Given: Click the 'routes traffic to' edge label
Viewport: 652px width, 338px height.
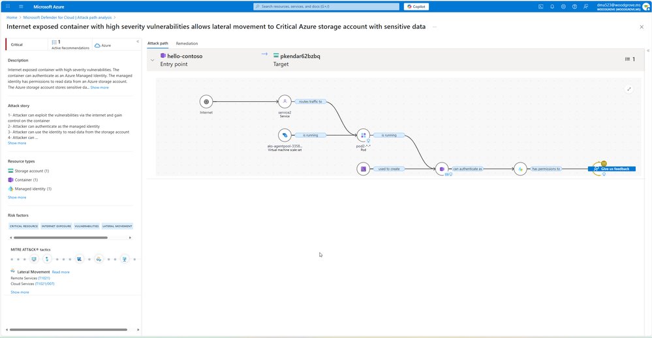Looking at the screenshot, I should tap(311, 101).
